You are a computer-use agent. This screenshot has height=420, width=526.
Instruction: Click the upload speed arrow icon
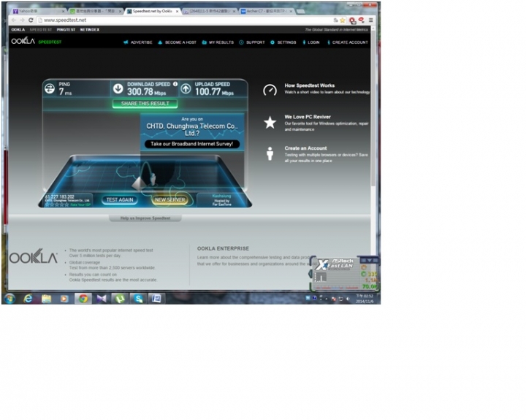pyautogui.click(x=186, y=88)
